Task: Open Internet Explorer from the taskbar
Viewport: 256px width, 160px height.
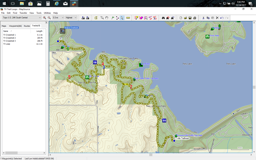Action: point(57,3)
